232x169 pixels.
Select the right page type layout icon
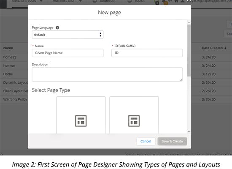click(134, 121)
